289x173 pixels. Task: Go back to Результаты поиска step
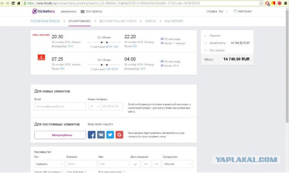(x=45, y=21)
